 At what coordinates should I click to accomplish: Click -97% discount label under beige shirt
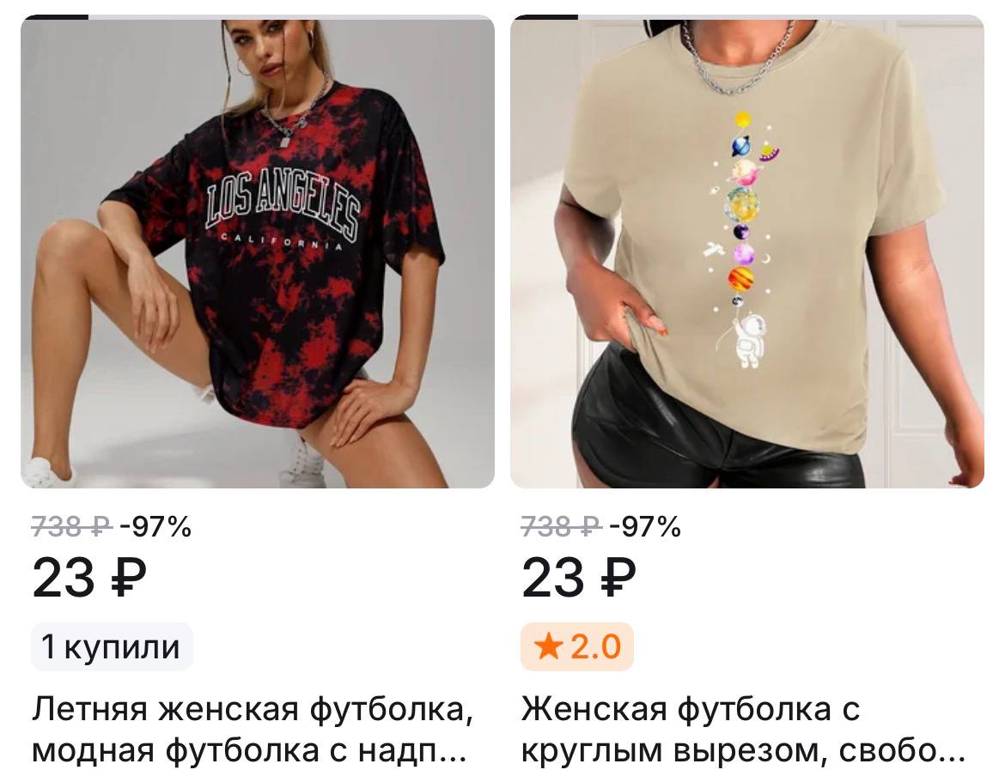tap(645, 526)
